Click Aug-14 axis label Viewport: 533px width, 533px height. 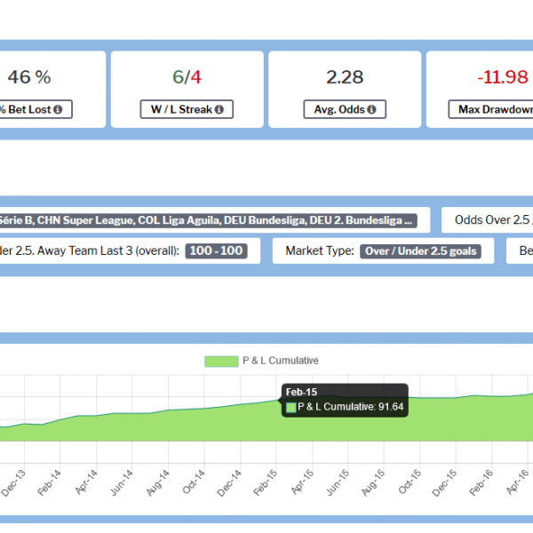[x=158, y=483]
